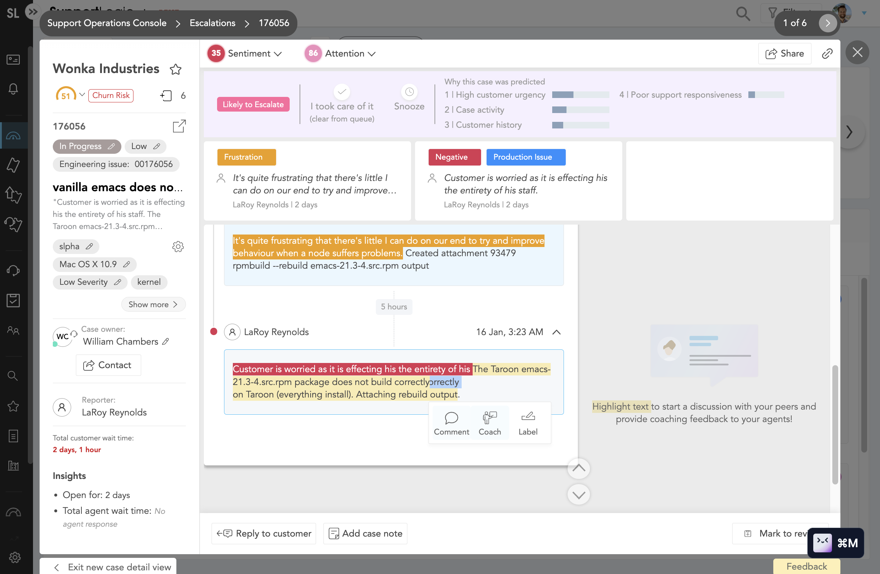
Task: Toggle the In Progress status edit pencil
Action: pos(111,146)
